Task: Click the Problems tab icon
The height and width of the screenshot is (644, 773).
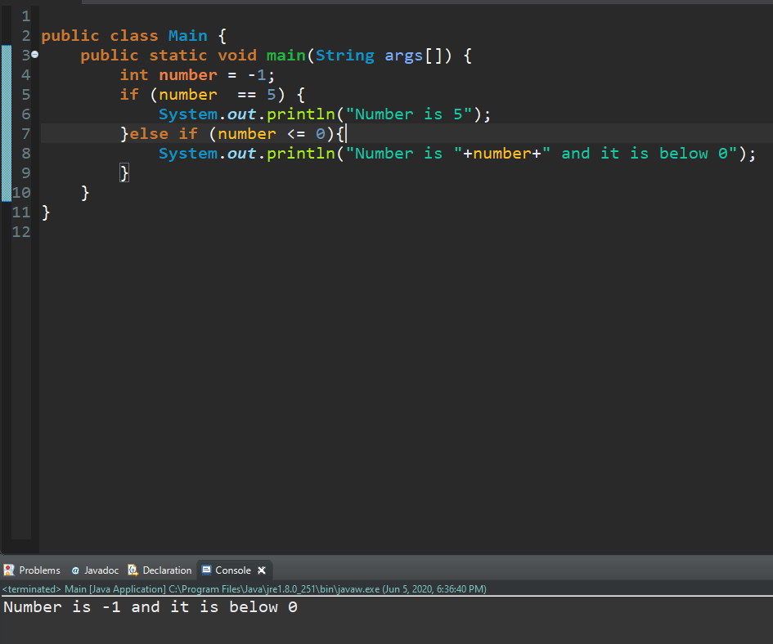Action: (10, 570)
